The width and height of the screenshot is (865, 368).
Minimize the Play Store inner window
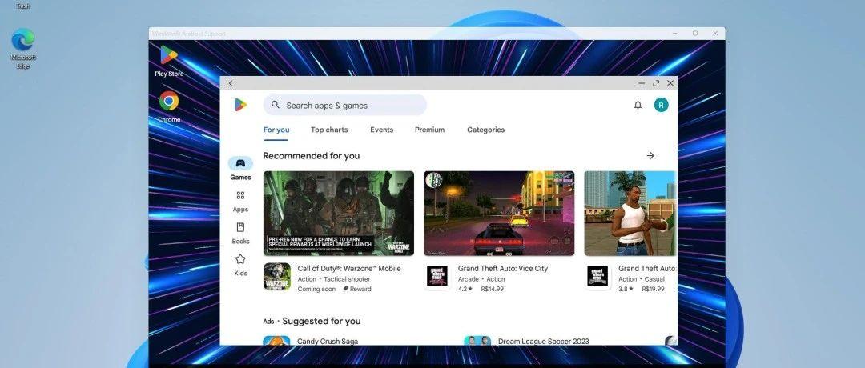pos(642,83)
